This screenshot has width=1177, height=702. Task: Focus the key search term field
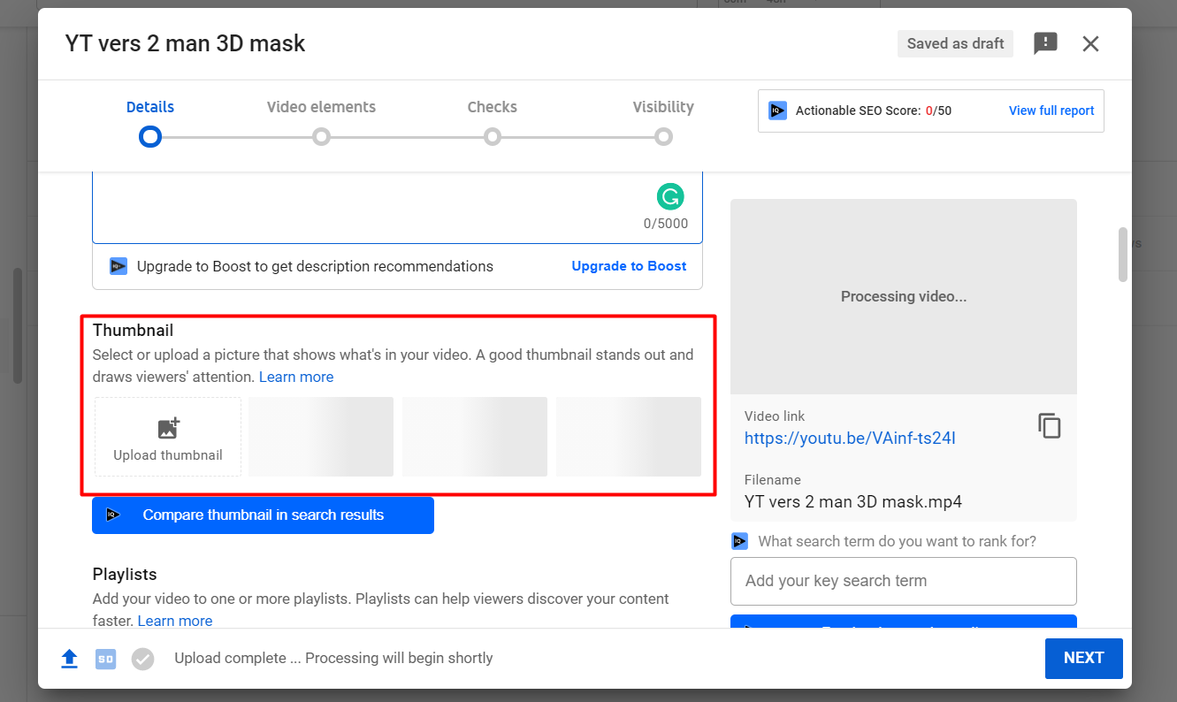pyautogui.click(x=903, y=581)
